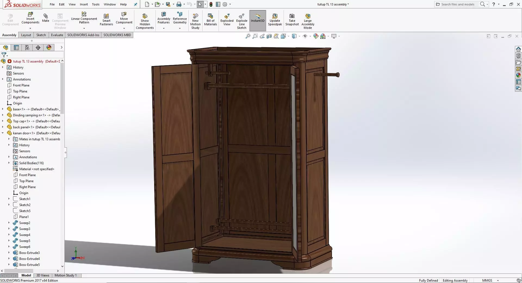Create an Exploded View
The width and height of the screenshot is (522, 283).
click(x=227, y=20)
